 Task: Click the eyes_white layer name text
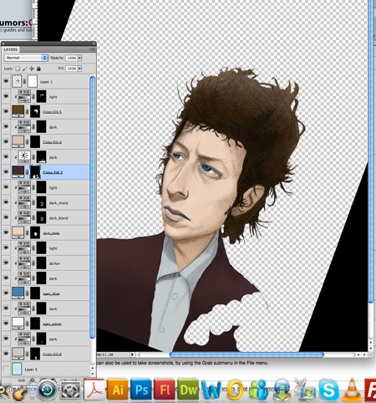click(x=52, y=324)
